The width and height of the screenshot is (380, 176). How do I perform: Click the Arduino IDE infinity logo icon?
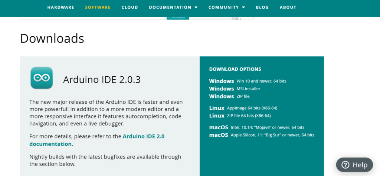42,78
